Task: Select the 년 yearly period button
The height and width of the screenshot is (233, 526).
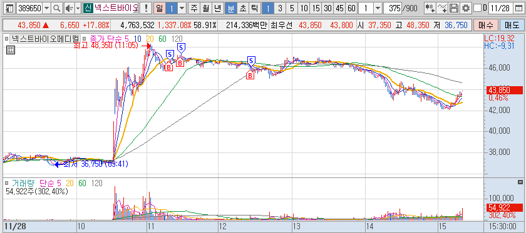Action: click(217, 8)
